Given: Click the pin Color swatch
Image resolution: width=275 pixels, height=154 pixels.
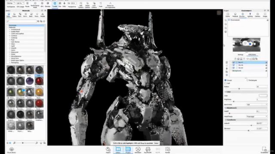Looking at the screenshot, I should click(x=263, y=95).
